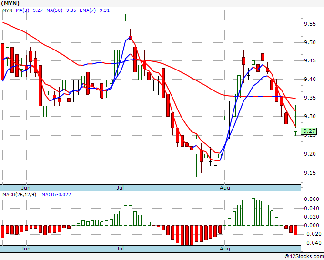Click the 9.35 price axis label
The width and height of the screenshot is (324, 260).
click(x=310, y=98)
